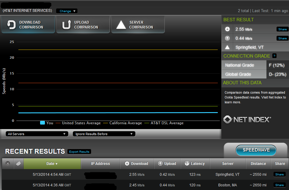Click the National Grade row
This screenshot has width=289, height=190.
(255, 65)
